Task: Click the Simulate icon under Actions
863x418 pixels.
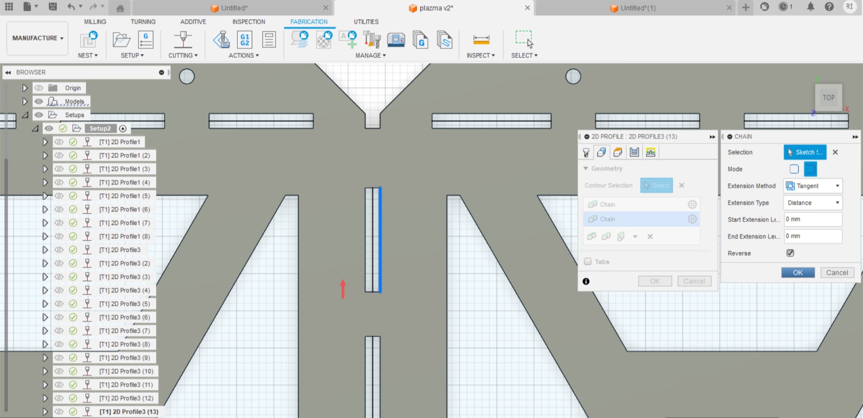Action: (221, 40)
